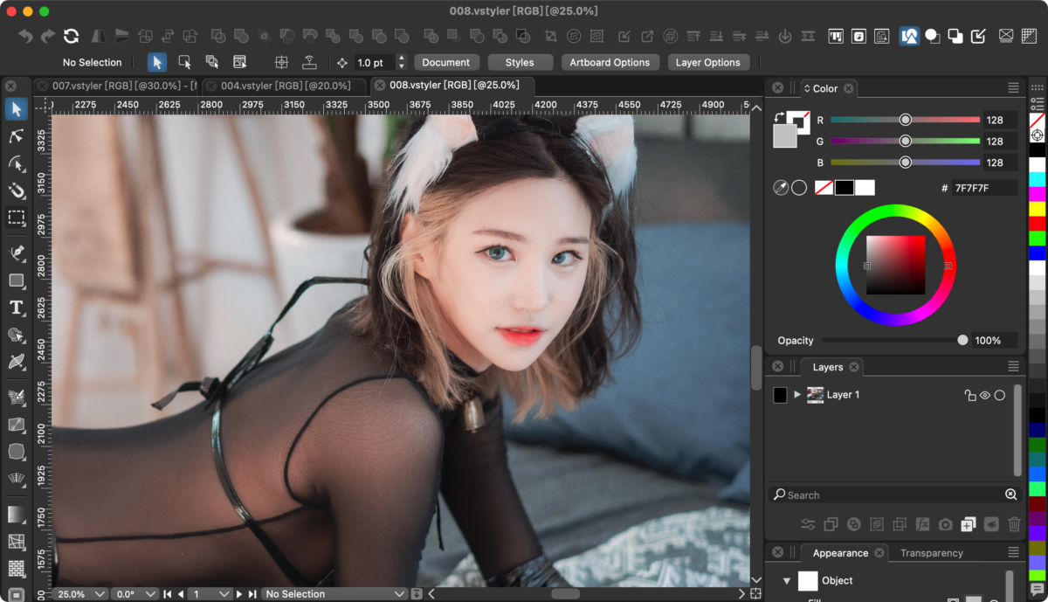Select the Text tool
1048x602 pixels.
(x=16, y=307)
